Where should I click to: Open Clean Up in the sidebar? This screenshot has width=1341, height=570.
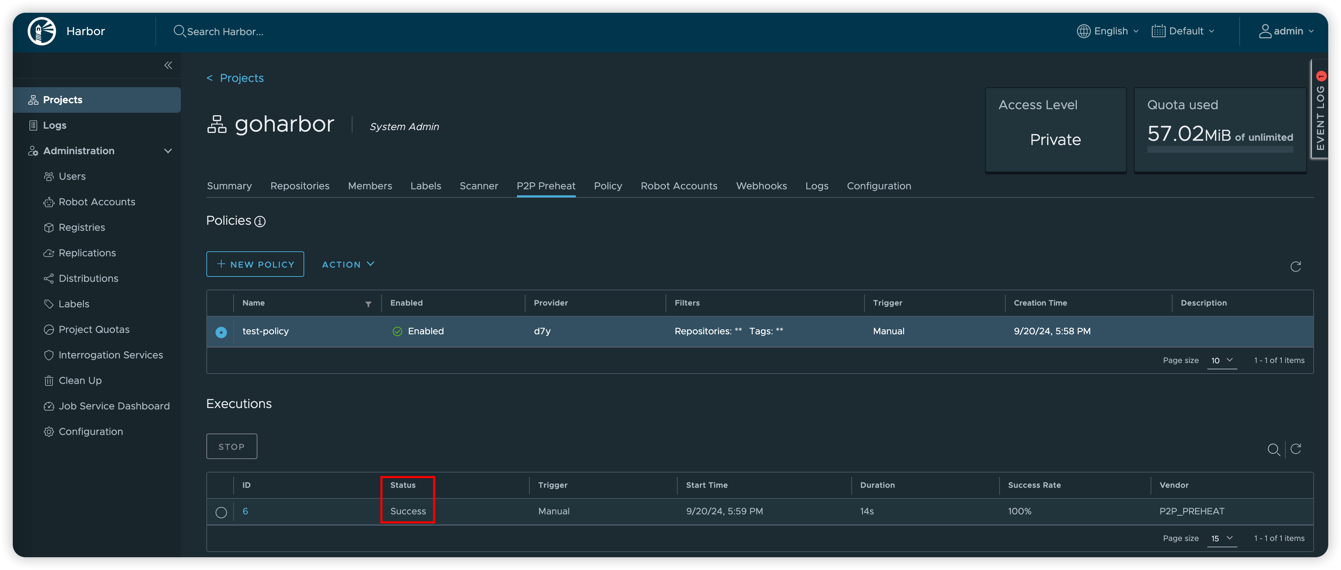pos(80,380)
